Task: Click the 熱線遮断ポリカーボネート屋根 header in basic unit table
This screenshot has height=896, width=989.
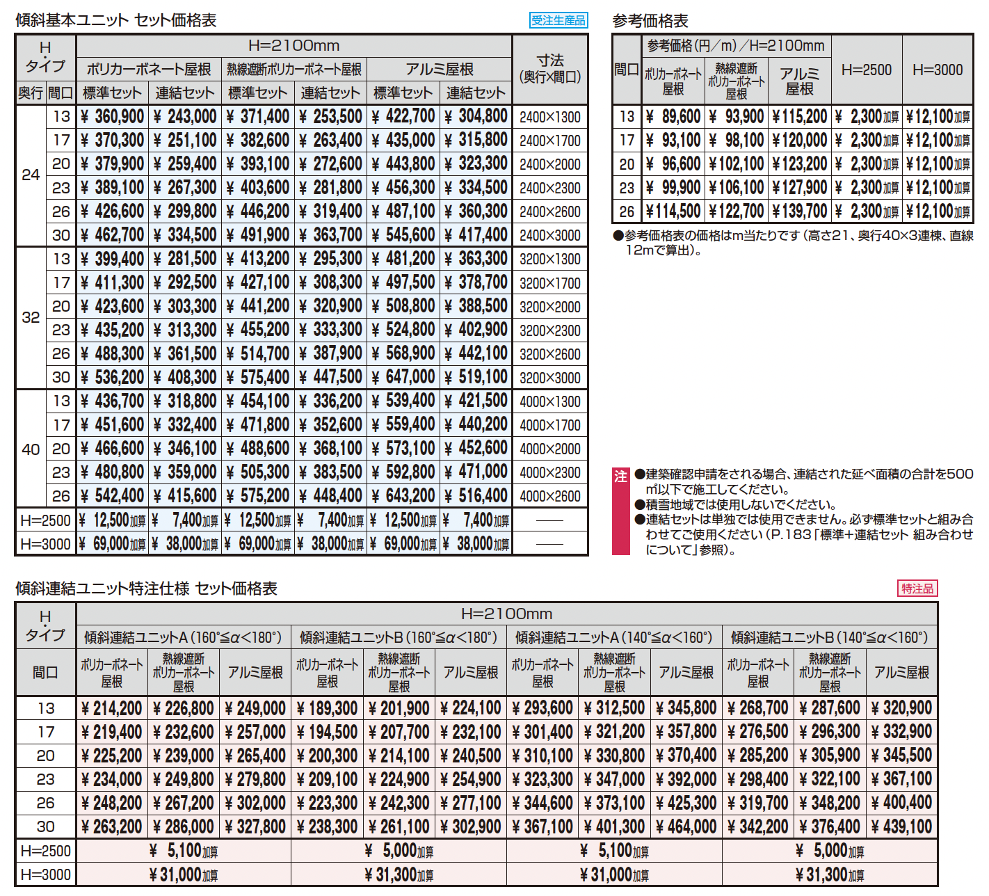Action: 294,70
